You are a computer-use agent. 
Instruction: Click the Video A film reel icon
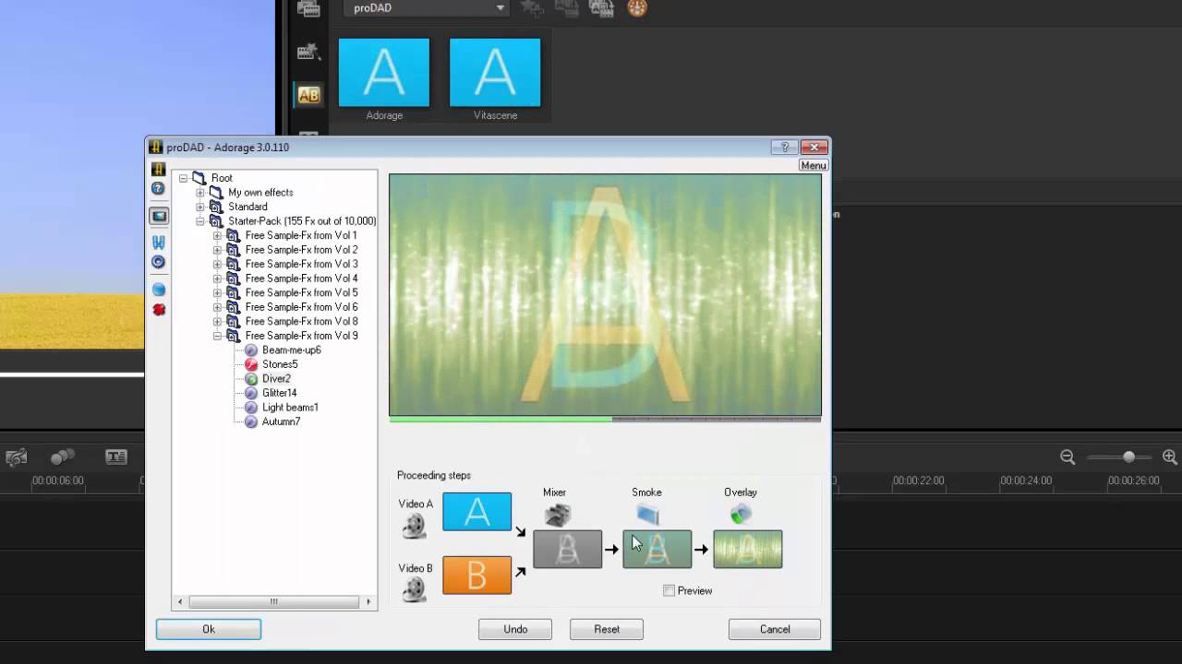point(415,526)
